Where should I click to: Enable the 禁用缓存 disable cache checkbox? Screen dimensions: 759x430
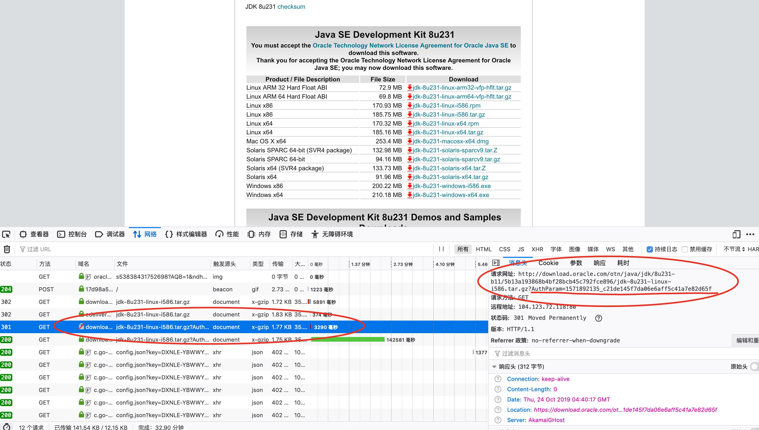click(684, 249)
